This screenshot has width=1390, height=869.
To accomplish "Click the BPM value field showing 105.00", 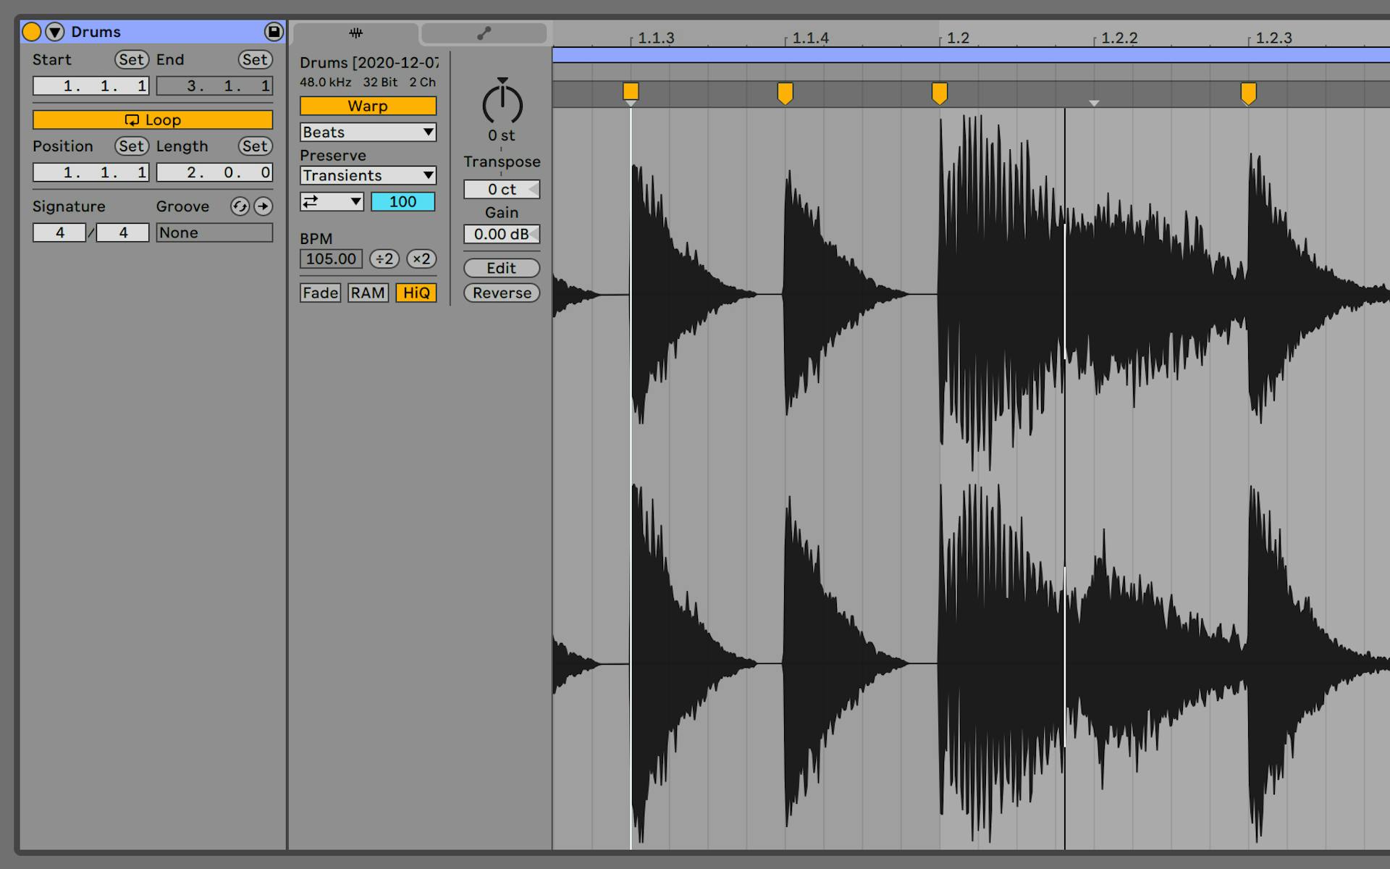I will click(331, 259).
